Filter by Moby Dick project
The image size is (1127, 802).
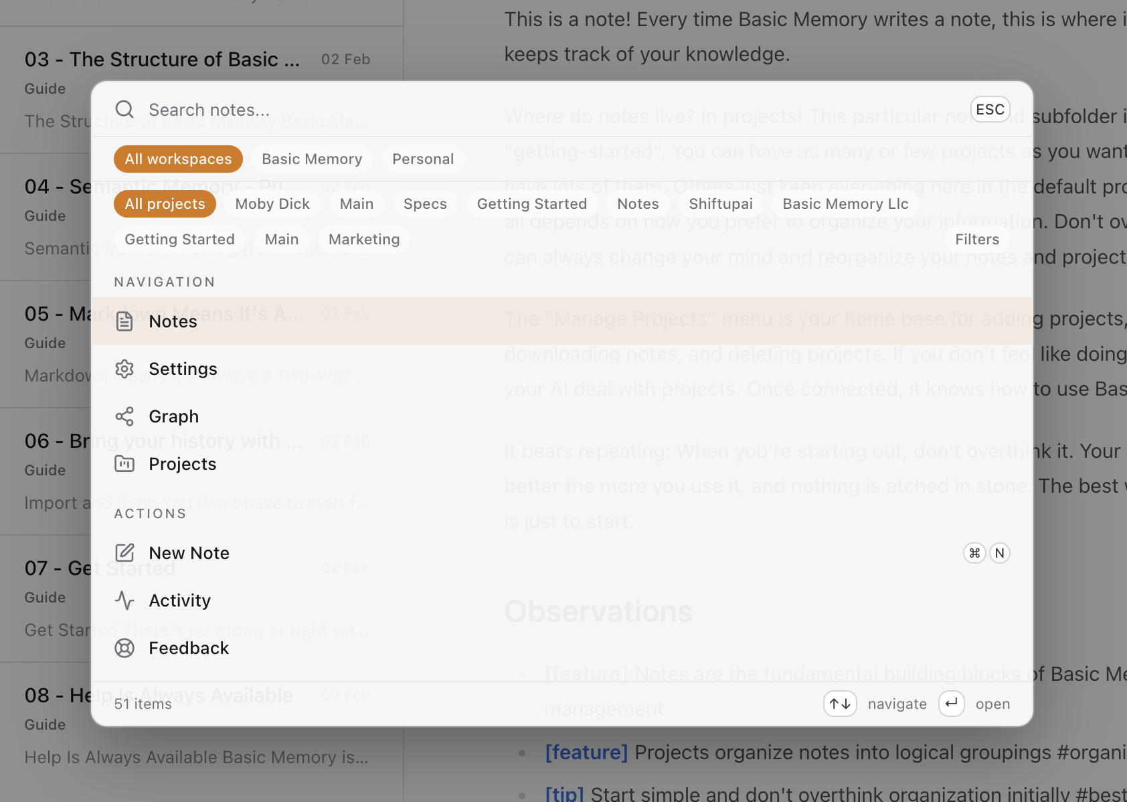pyautogui.click(x=272, y=204)
